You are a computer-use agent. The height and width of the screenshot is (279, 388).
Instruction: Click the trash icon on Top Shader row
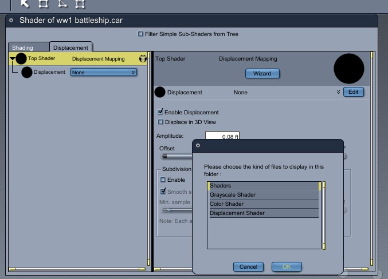143,58
